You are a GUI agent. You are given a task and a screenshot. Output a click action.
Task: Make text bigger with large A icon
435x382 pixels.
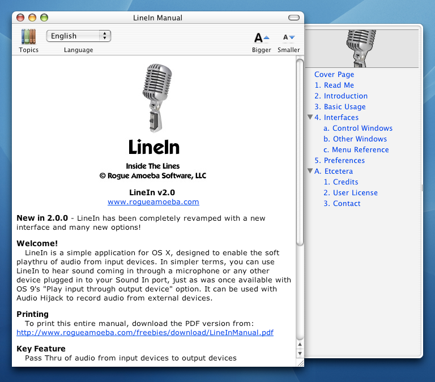pyautogui.click(x=261, y=37)
